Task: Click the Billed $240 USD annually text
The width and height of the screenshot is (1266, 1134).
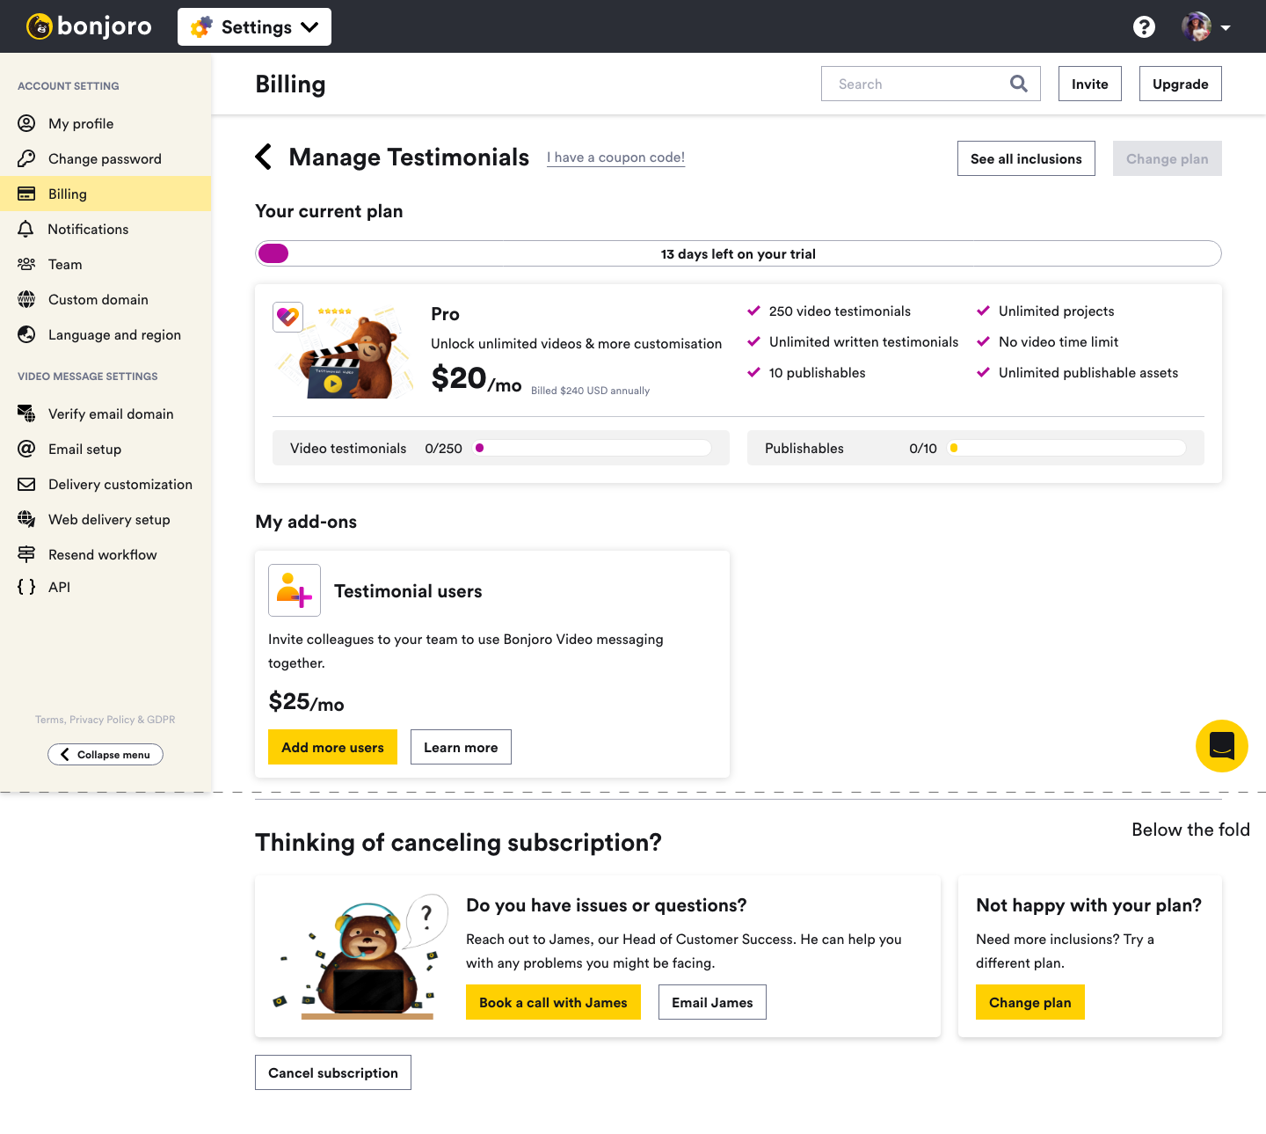Action: tap(590, 391)
